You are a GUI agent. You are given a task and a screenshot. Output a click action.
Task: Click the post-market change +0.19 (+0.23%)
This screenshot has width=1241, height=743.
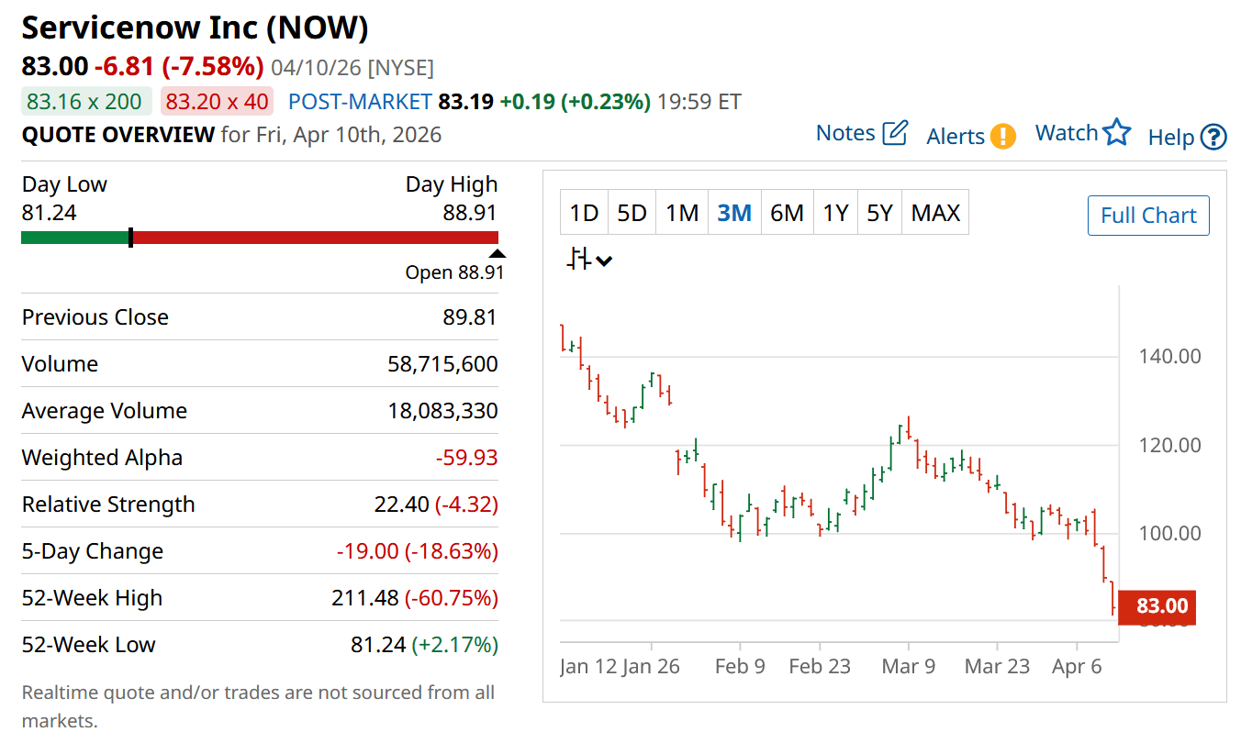pyautogui.click(x=575, y=101)
